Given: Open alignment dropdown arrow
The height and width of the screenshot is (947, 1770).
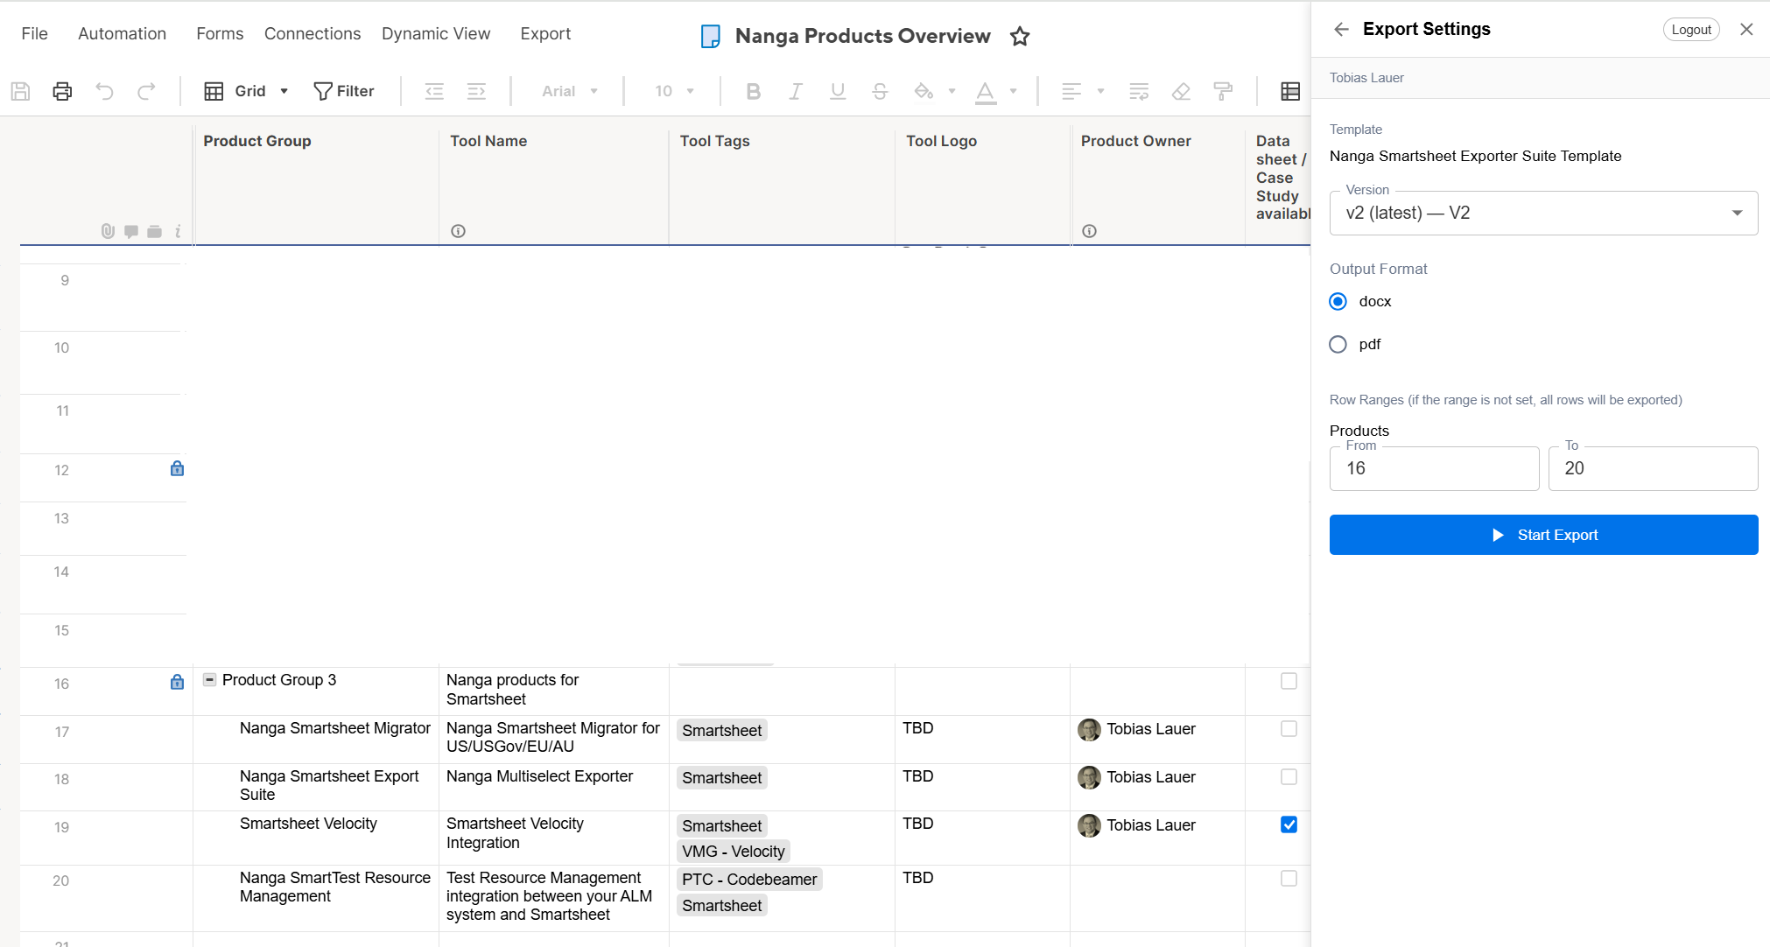Looking at the screenshot, I should pos(1100,91).
